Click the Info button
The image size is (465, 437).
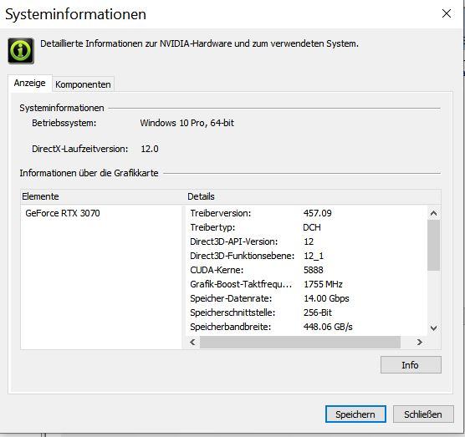click(411, 364)
